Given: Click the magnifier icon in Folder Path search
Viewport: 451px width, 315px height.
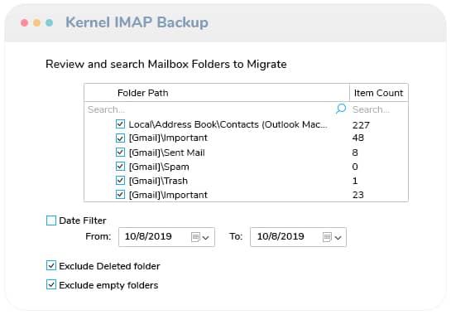Looking at the screenshot, I should tap(341, 109).
